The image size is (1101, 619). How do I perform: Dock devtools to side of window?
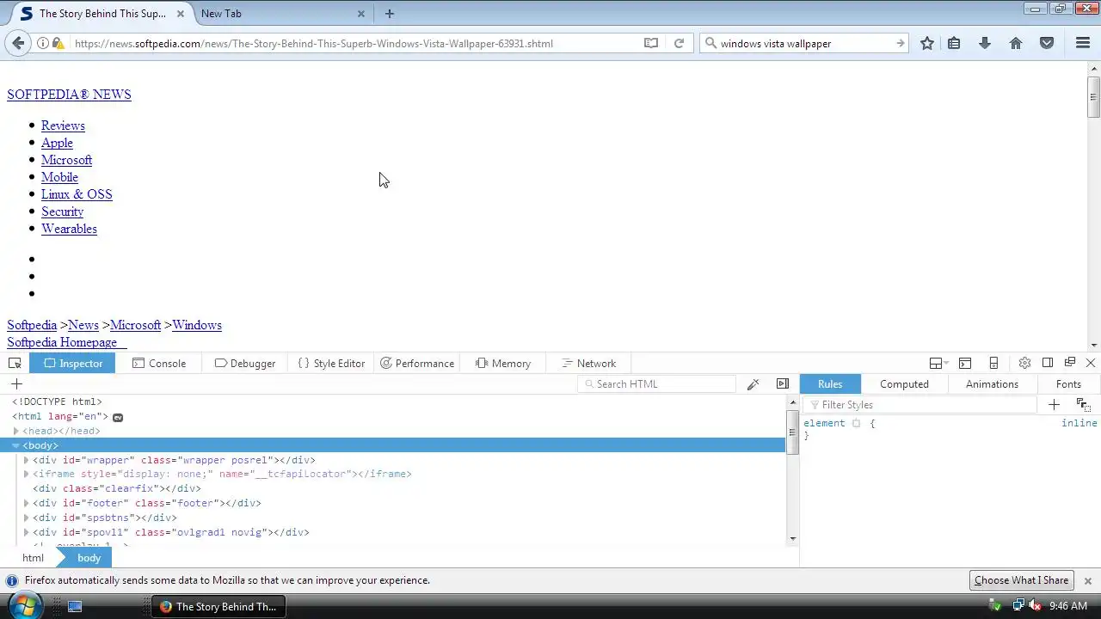tap(1048, 363)
